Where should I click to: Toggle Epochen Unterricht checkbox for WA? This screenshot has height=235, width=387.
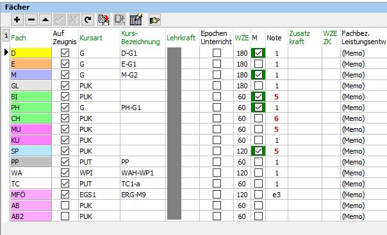[x=217, y=173]
